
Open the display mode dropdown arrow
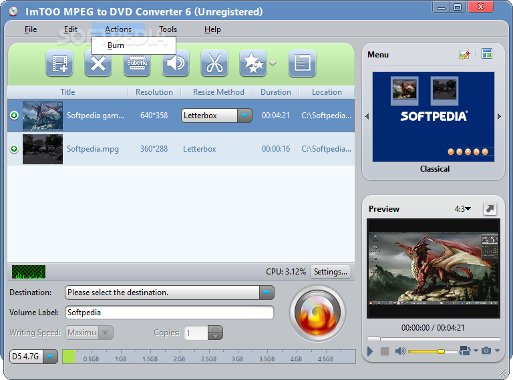[x=476, y=351]
